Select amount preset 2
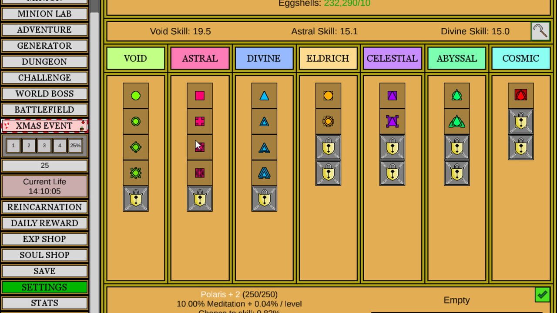This screenshot has height=313, width=557. 29,146
